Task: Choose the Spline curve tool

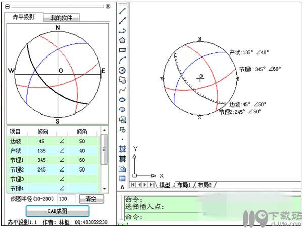Action: tap(122, 90)
